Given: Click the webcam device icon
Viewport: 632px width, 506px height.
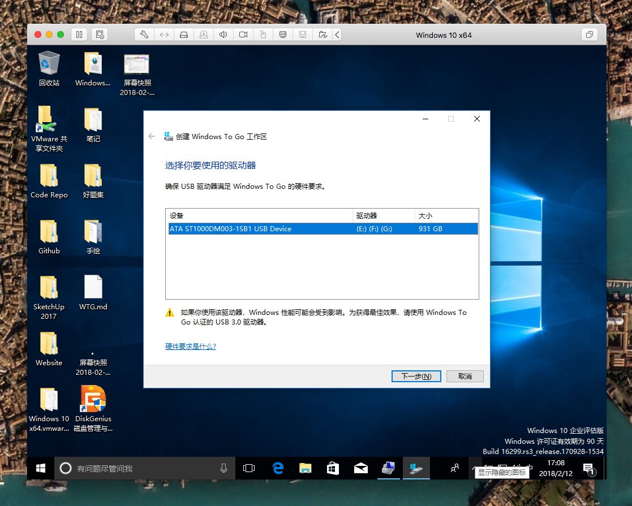Looking at the screenshot, I should (243, 34).
